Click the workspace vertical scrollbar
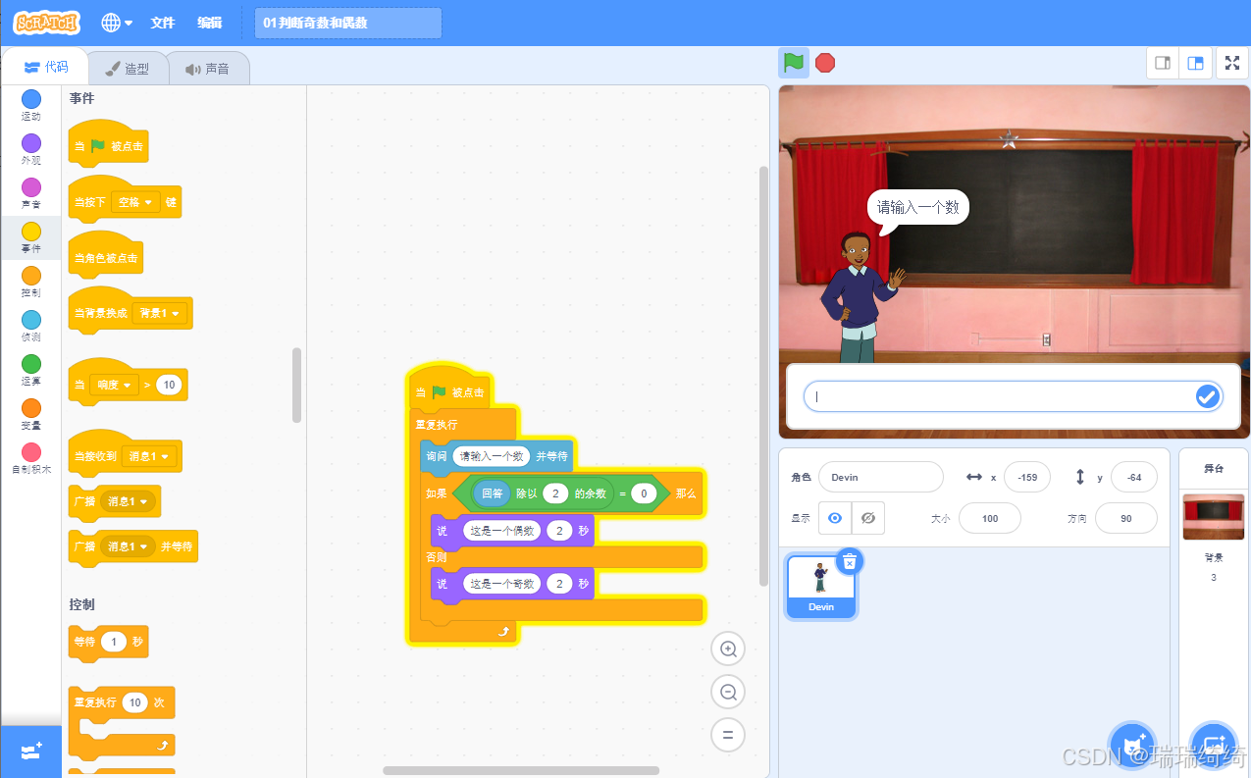 (x=763, y=376)
